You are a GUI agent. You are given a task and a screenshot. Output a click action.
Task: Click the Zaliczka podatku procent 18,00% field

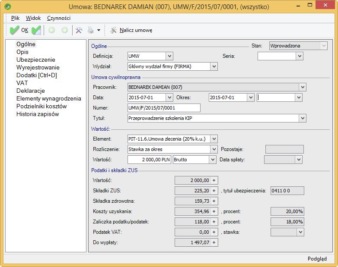287,222
